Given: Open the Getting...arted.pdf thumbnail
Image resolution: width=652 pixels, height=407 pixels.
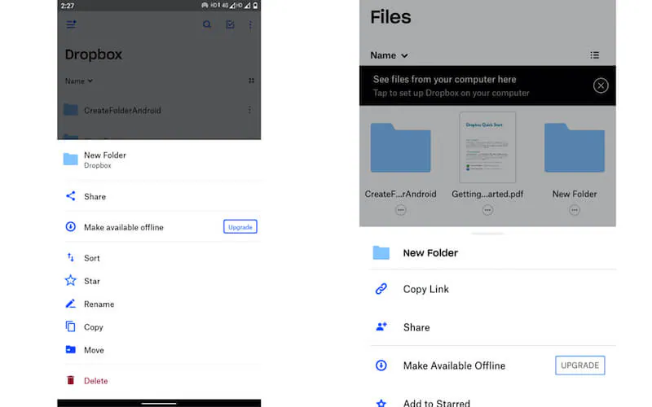Looking at the screenshot, I should (x=487, y=147).
